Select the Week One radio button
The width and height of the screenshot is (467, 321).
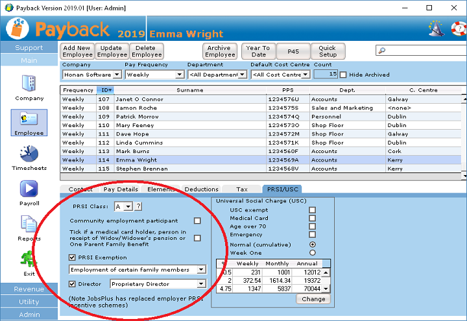[313, 253]
